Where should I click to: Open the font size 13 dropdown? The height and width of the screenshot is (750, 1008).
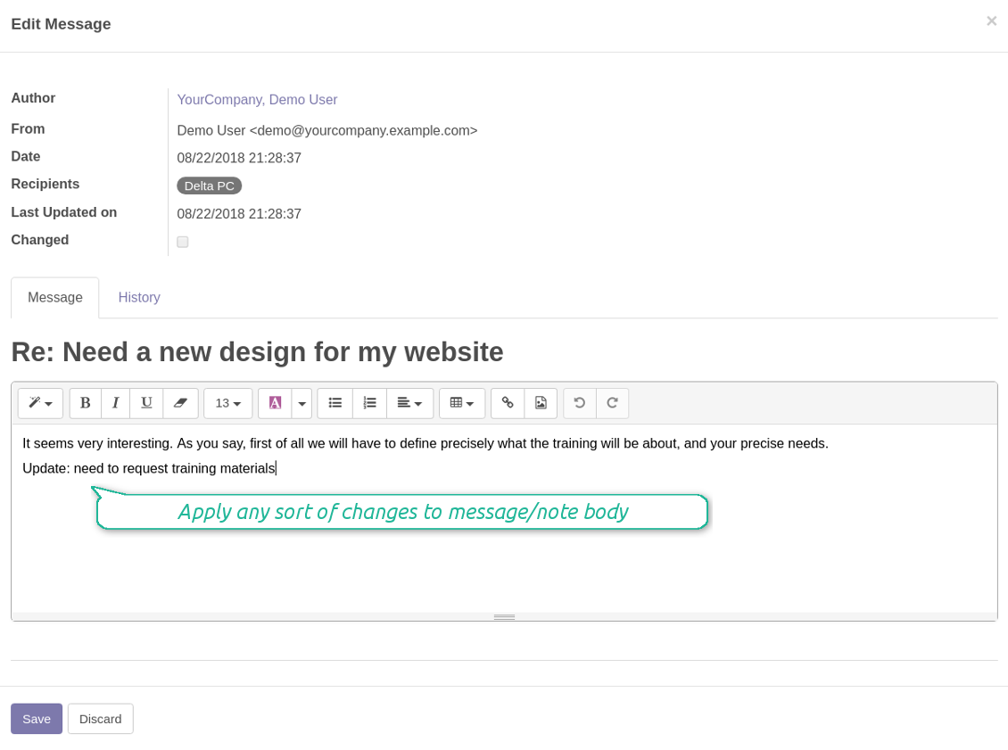click(x=228, y=403)
